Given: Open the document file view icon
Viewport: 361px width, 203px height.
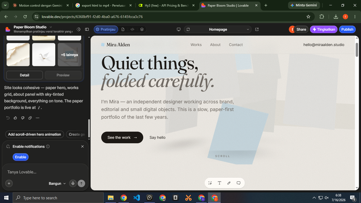Looking at the screenshot, I should tap(123, 29).
